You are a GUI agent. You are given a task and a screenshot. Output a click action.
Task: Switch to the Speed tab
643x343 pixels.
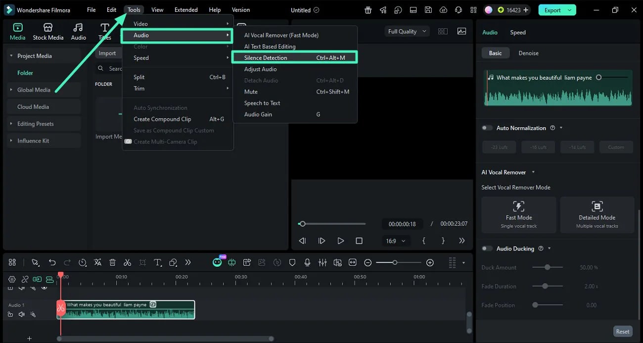coord(518,32)
